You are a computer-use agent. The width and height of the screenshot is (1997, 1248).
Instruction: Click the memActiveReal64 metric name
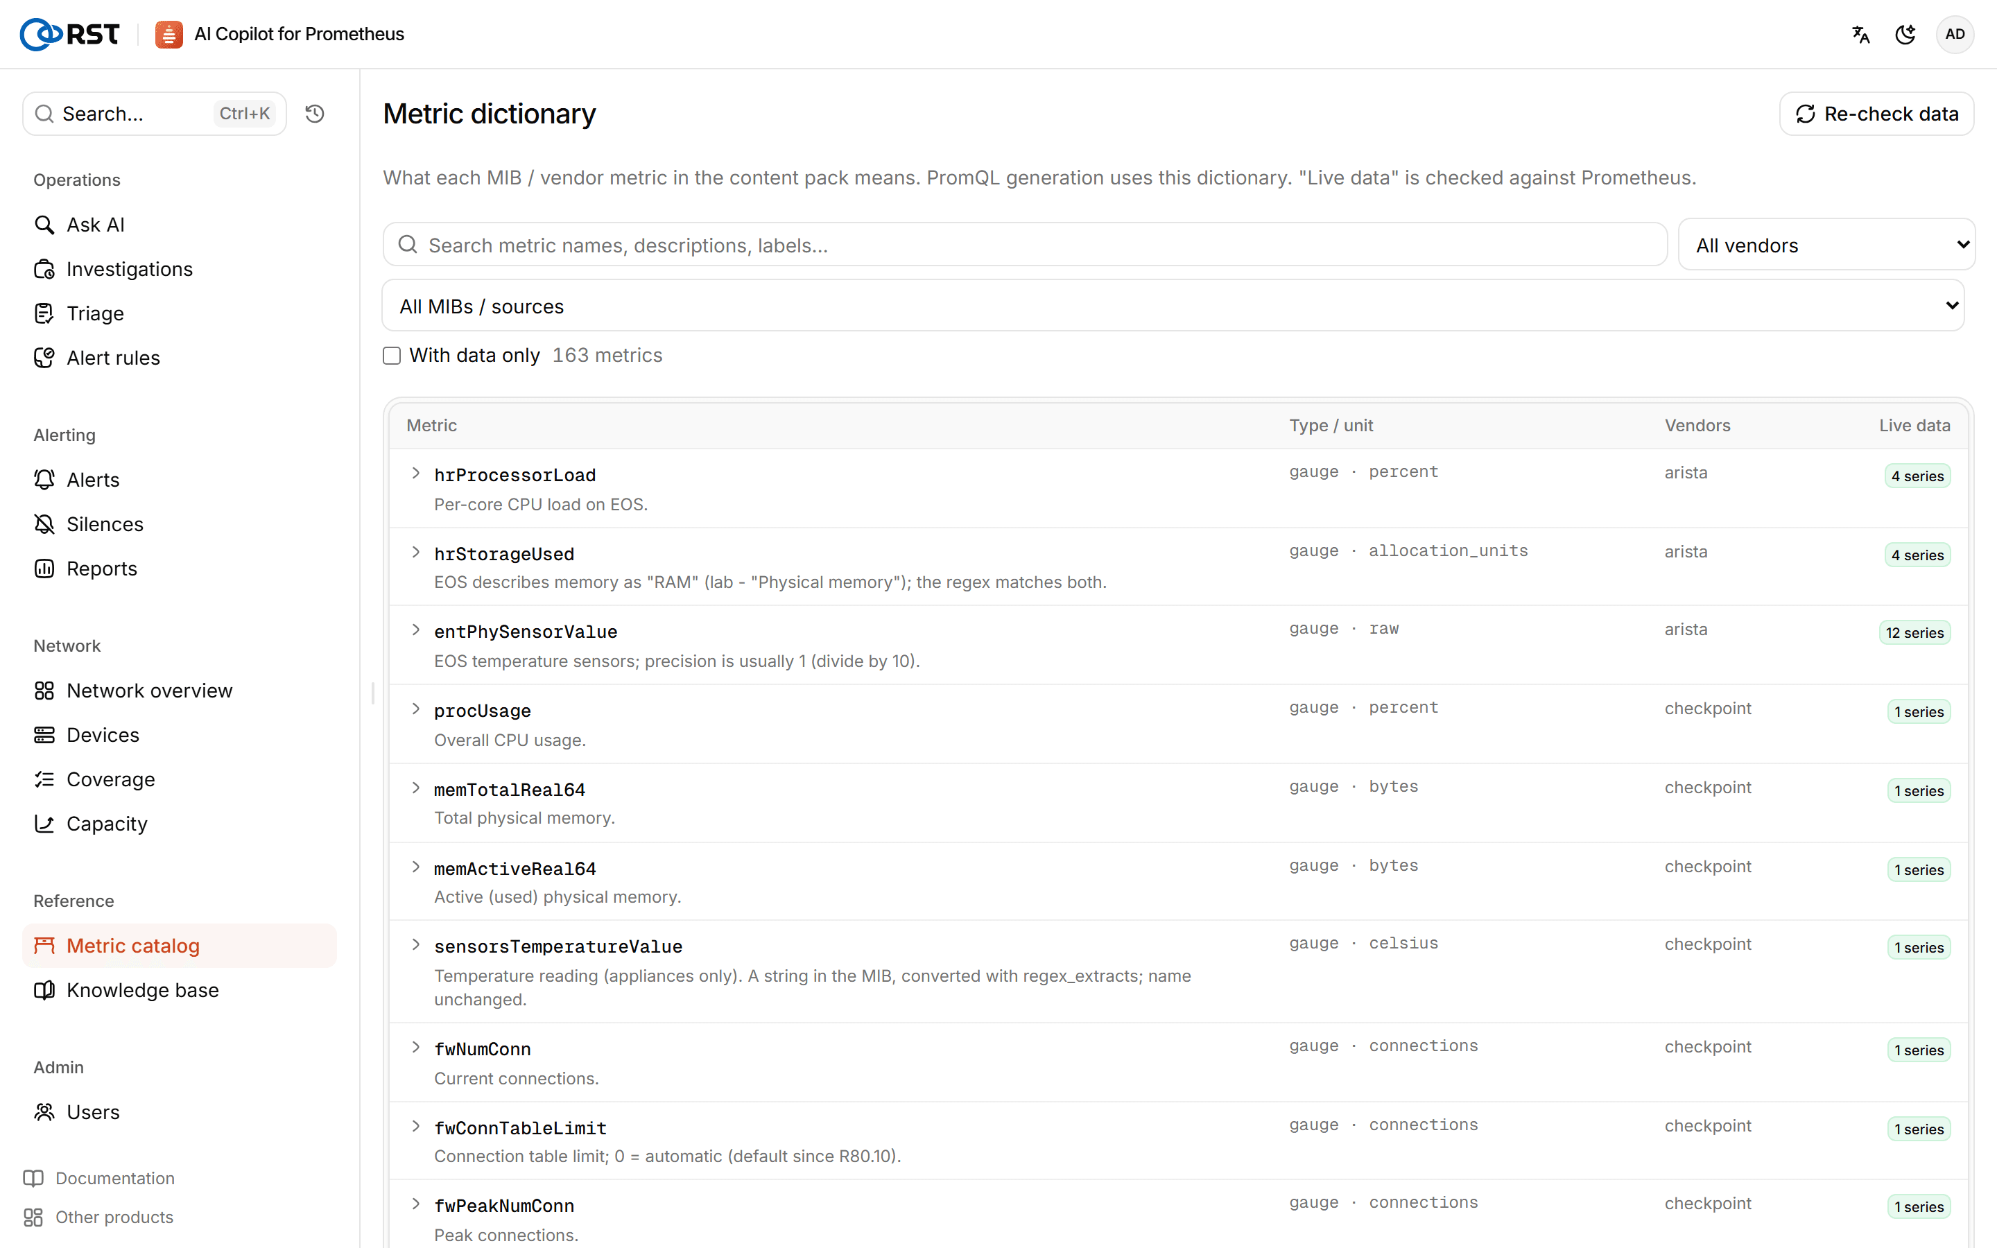515,868
